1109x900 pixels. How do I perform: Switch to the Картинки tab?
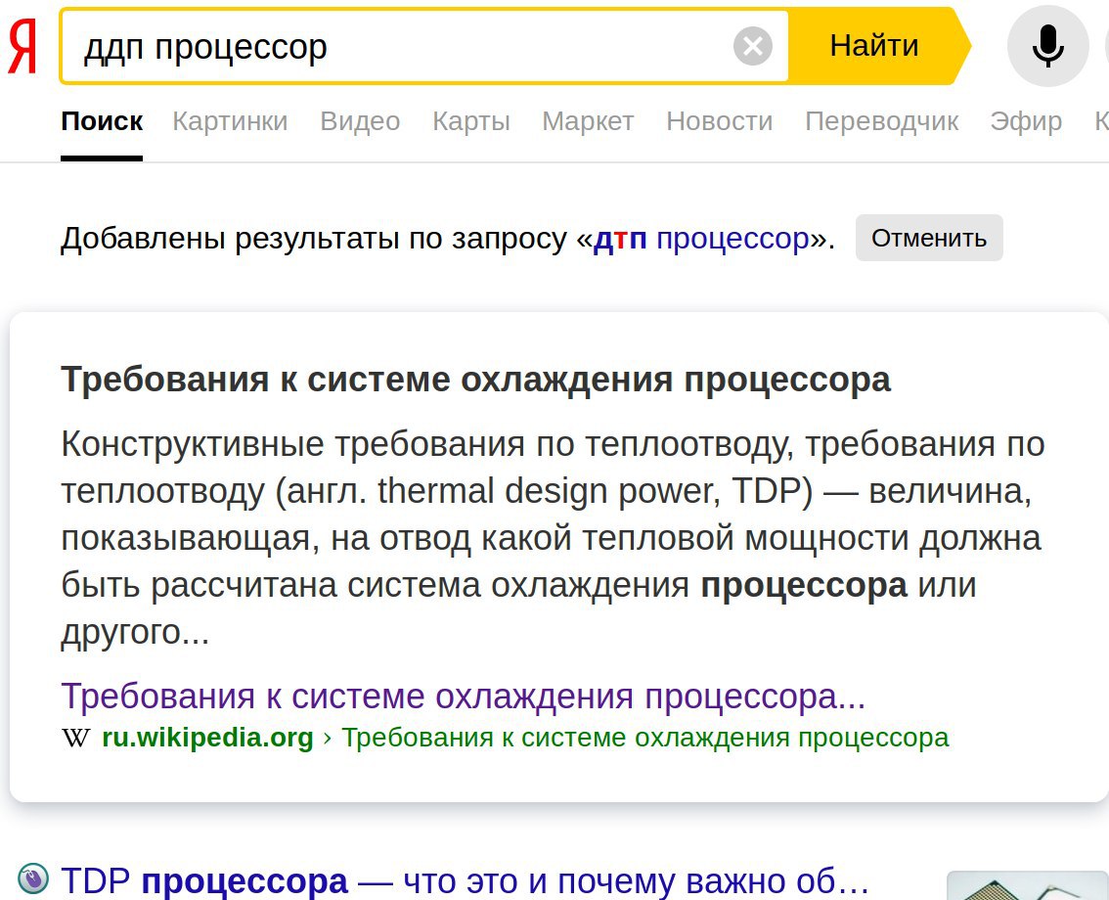tap(230, 121)
